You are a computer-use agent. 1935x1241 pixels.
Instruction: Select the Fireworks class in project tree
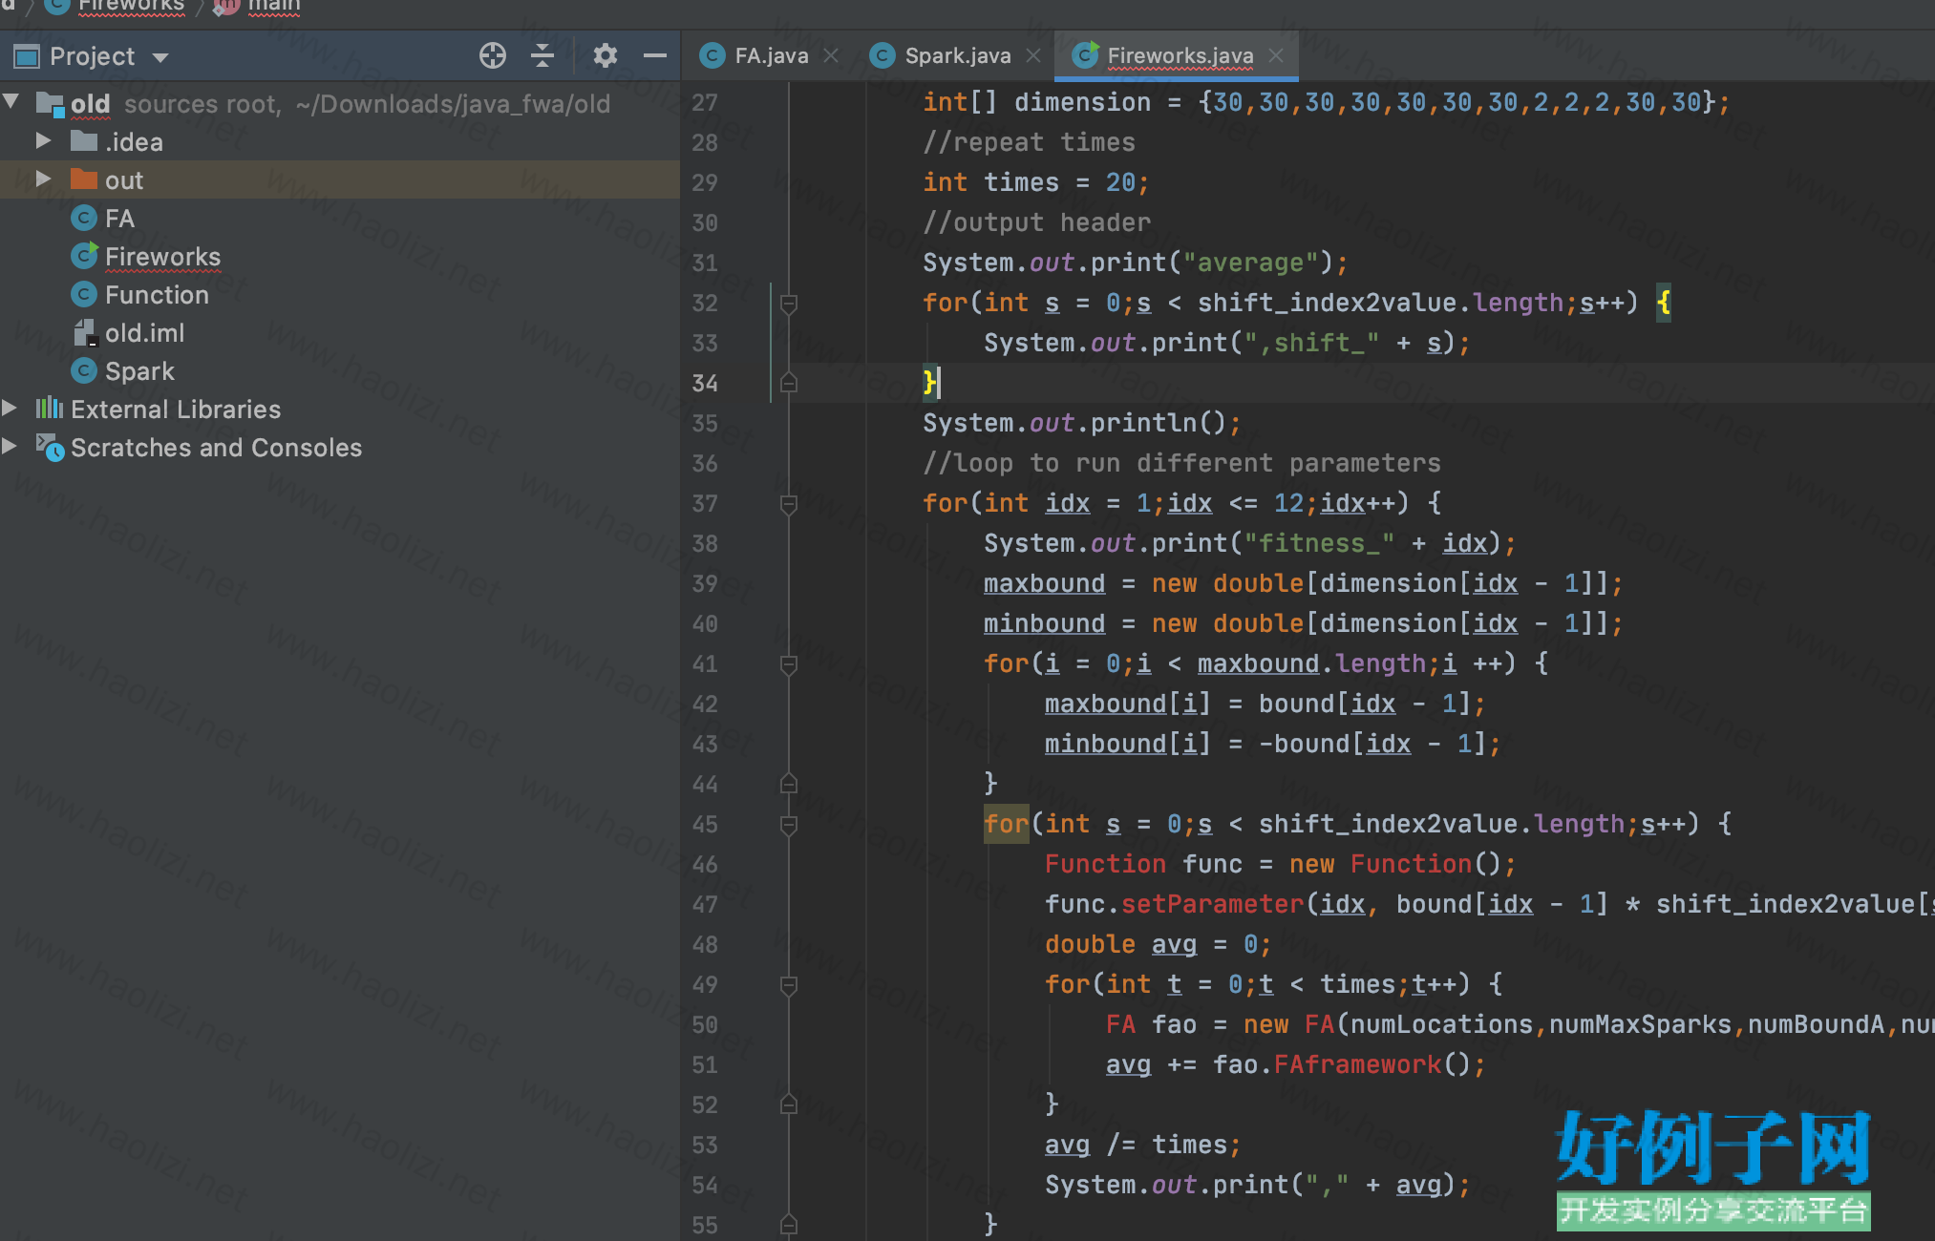(x=162, y=257)
